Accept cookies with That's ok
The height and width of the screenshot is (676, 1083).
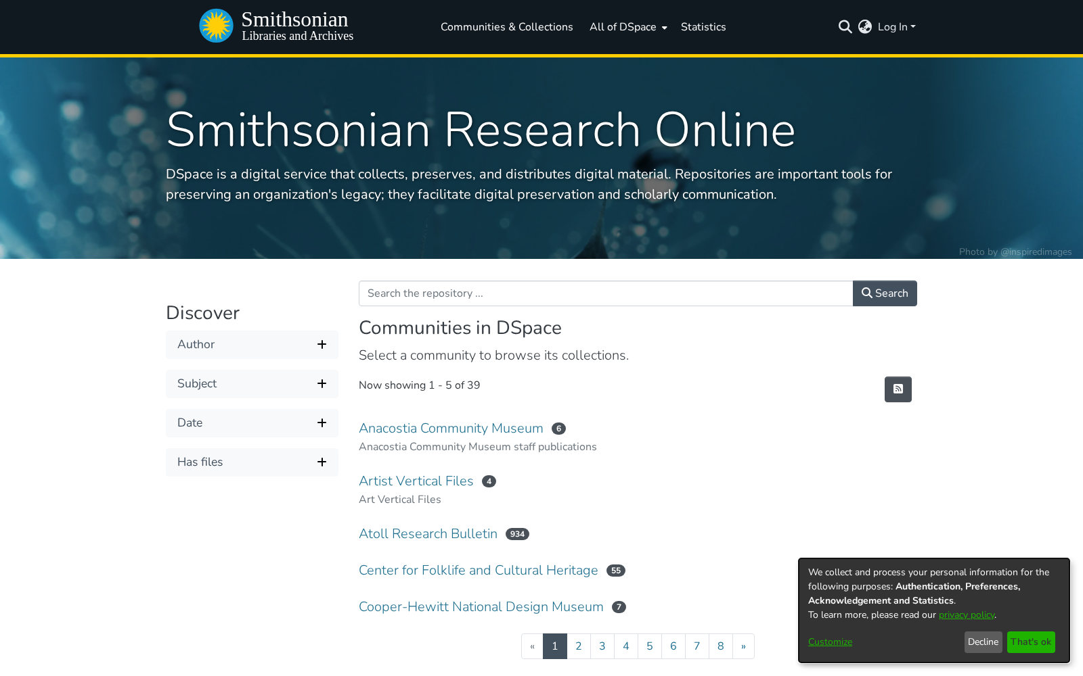[1031, 642]
